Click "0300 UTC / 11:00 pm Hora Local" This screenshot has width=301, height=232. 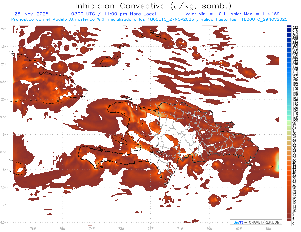coord(113,14)
